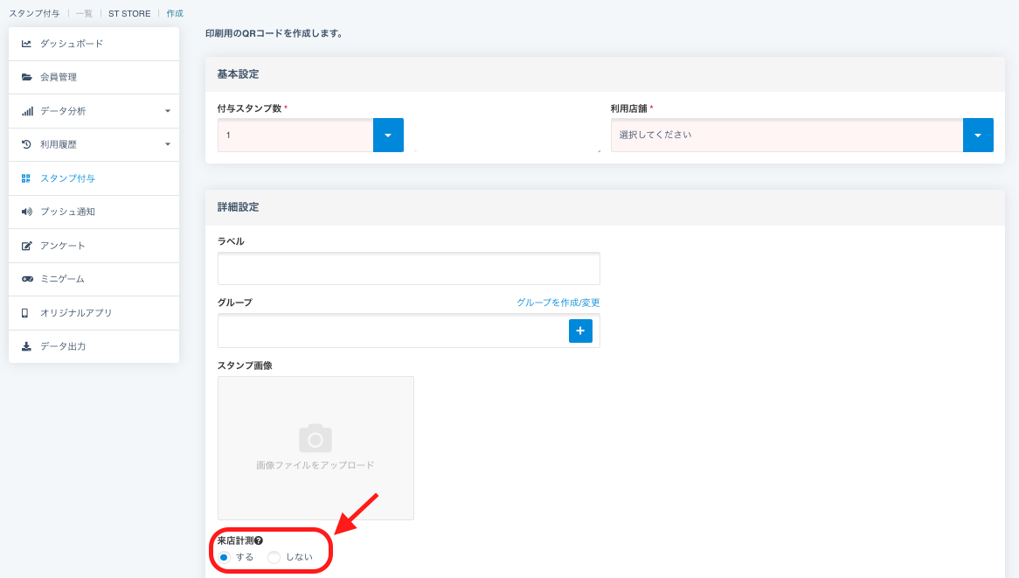Click the QR code icon for スタンプ付与
This screenshot has height=578, width=1019.
pos(26,178)
